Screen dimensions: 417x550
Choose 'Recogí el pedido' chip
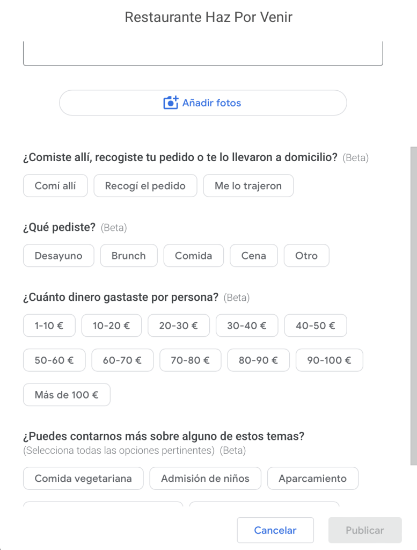tap(145, 185)
